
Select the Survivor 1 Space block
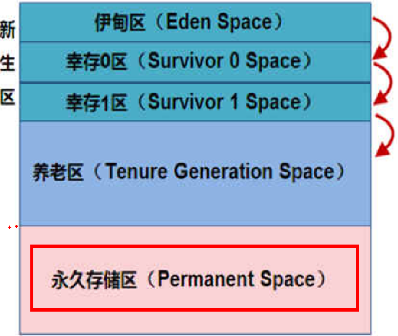[195, 102]
